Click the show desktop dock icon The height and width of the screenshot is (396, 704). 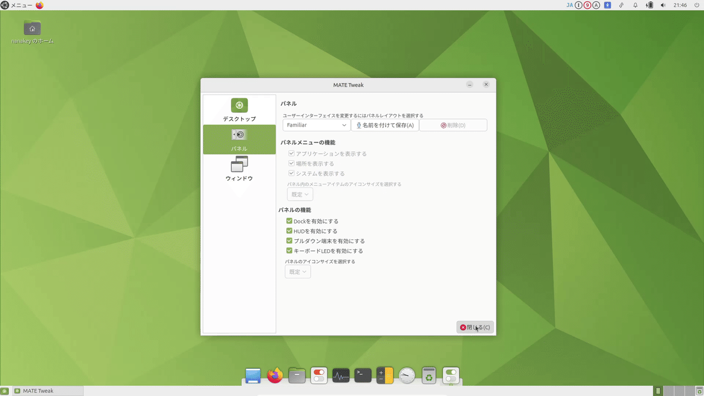pyautogui.click(x=253, y=375)
